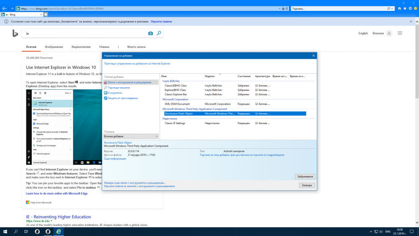The height and width of the screenshot is (236, 419).
Task: Click 'Научете повече за лентите' link
Action: click(x=139, y=186)
